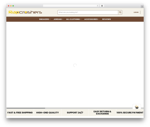Image resolution: width=150 pixels, height=127 pixels.
Task: Open the floating shopping cart icon
Action: 137,107
